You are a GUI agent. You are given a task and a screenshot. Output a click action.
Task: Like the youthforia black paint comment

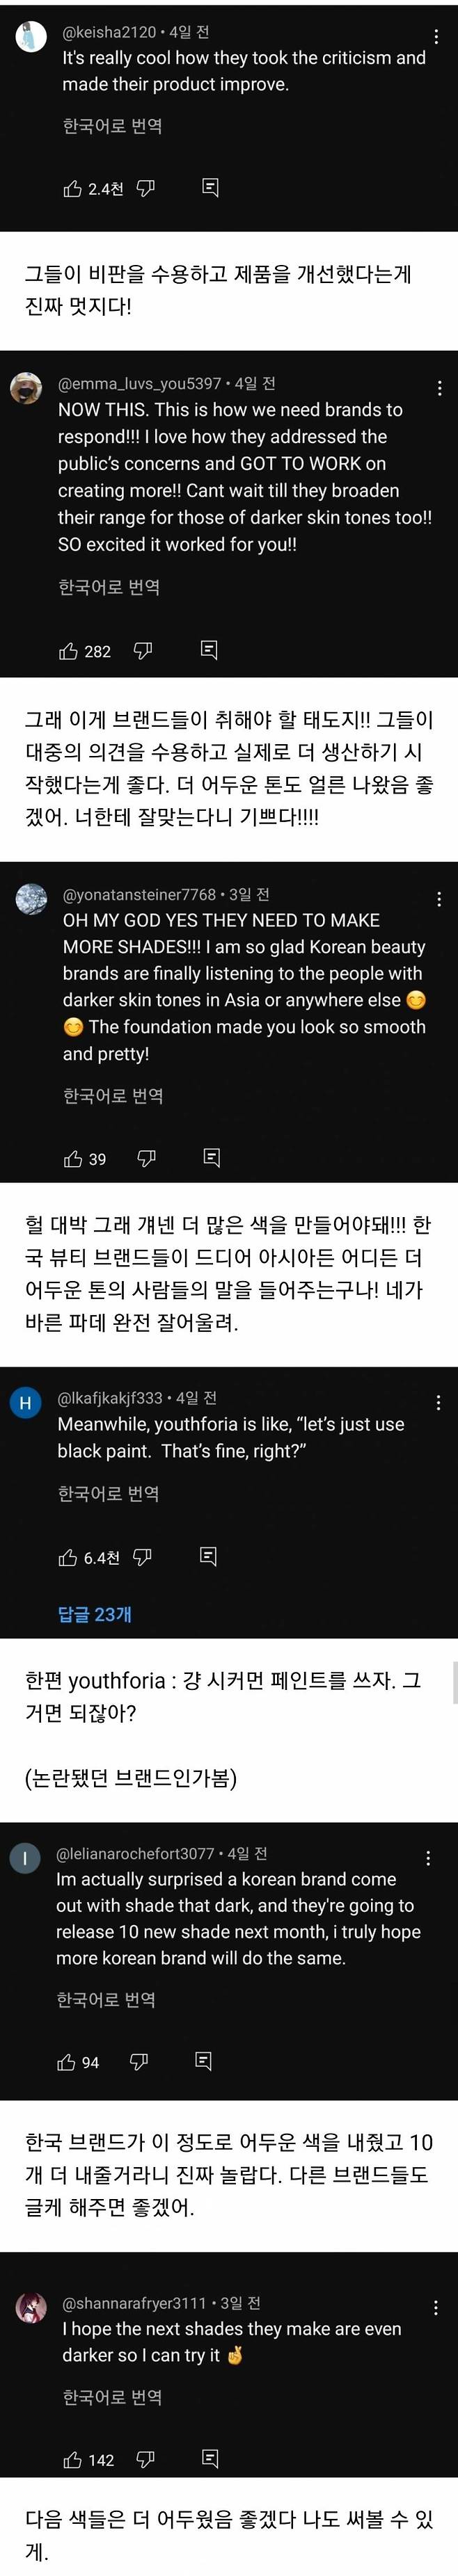point(68,1557)
